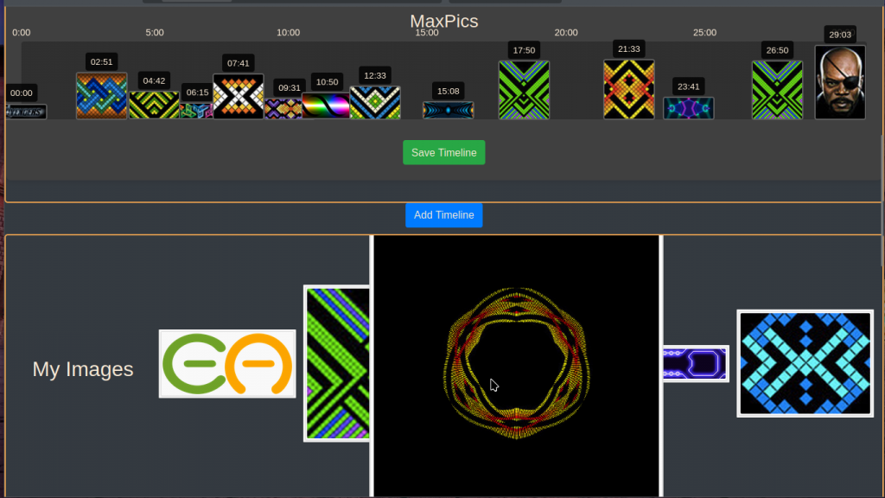Select the 10:50 rainbow wave thumbnail

326,106
